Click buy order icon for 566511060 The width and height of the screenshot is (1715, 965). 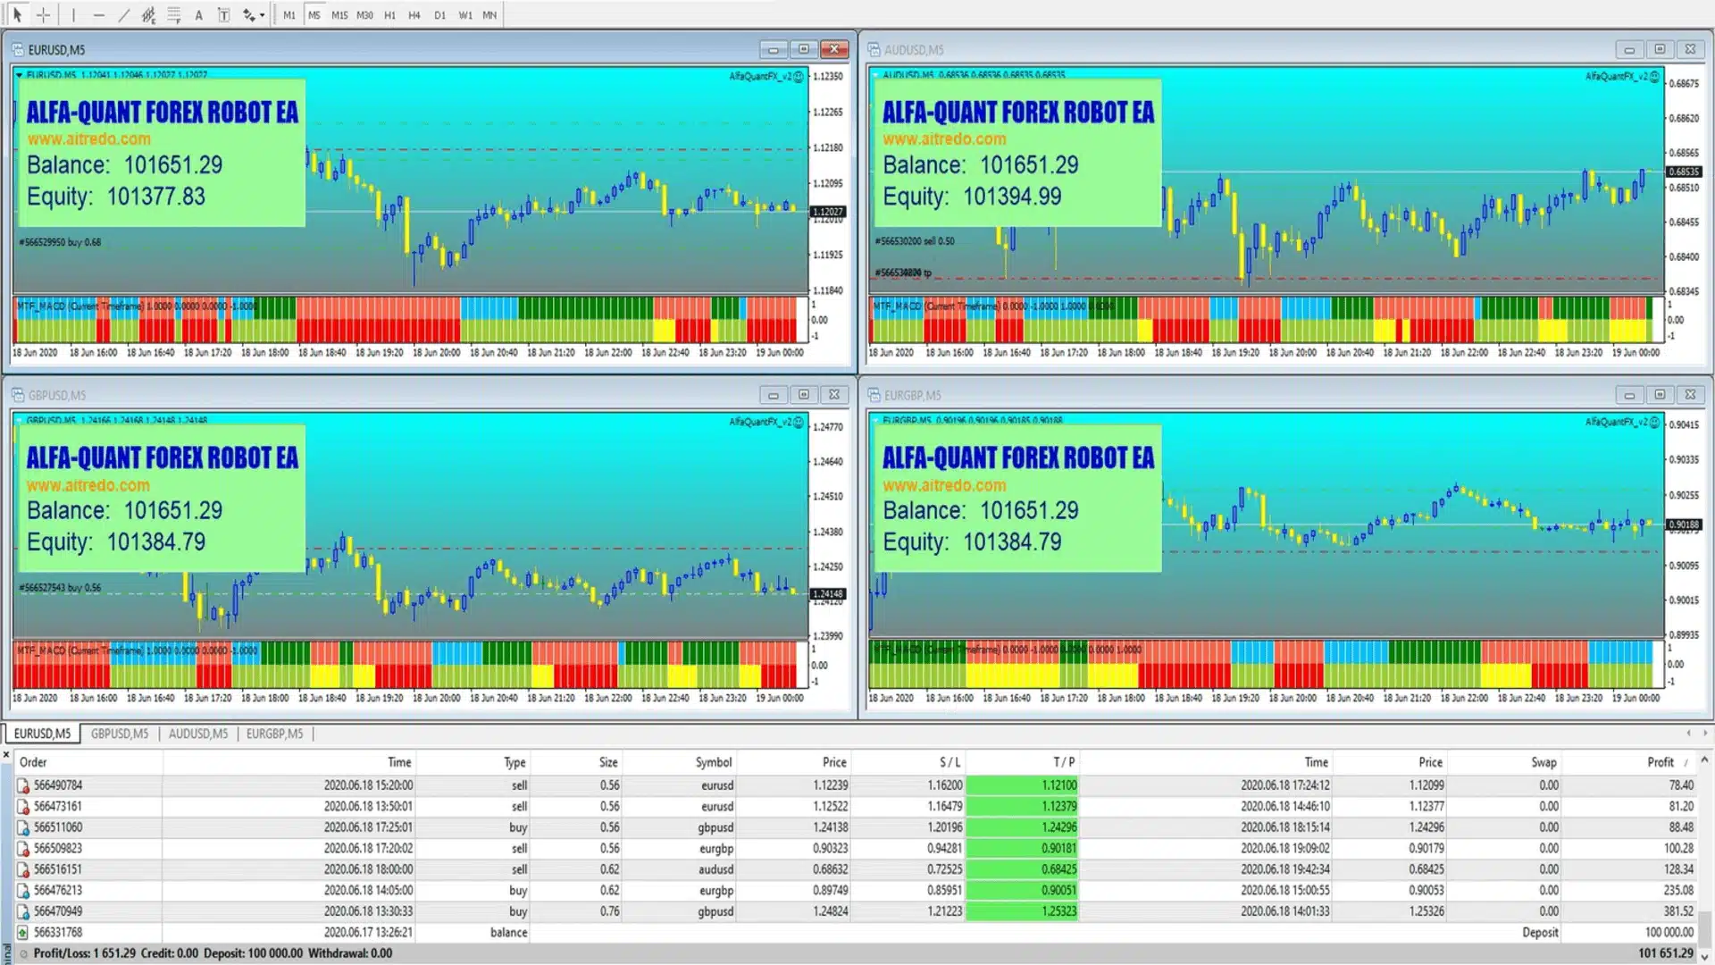pos(23,827)
